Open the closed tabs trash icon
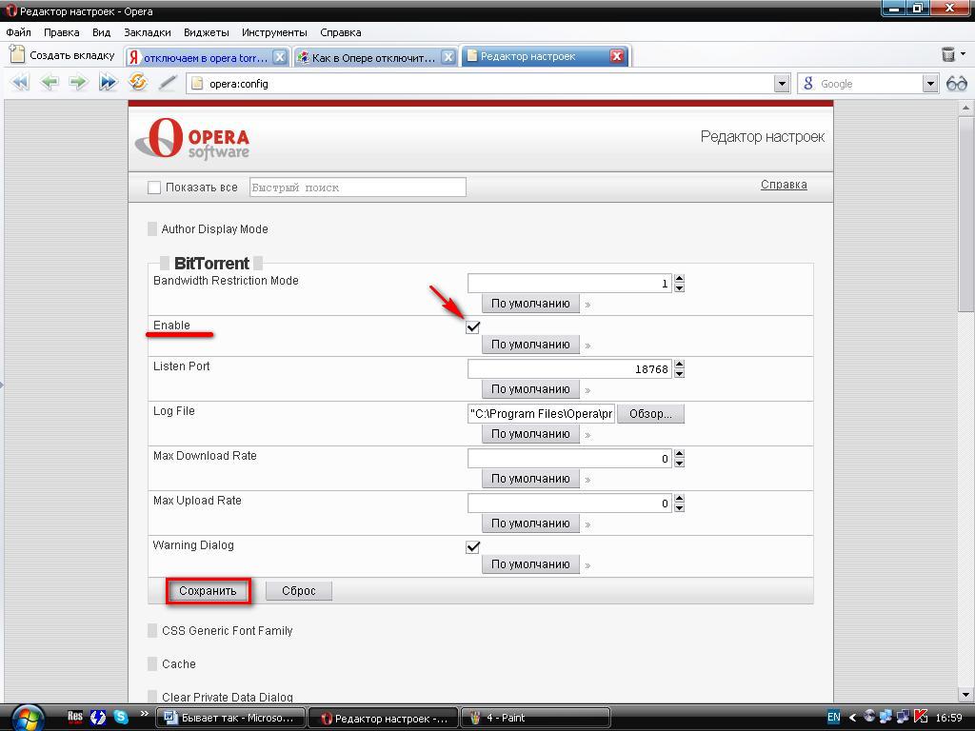This screenshot has width=975, height=731. coord(948,54)
